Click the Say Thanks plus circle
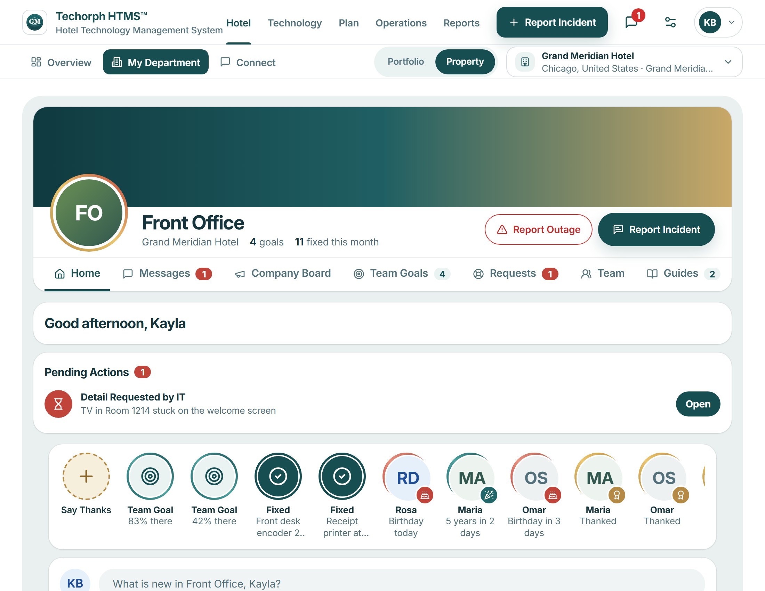The height and width of the screenshot is (591, 765). tap(86, 476)
